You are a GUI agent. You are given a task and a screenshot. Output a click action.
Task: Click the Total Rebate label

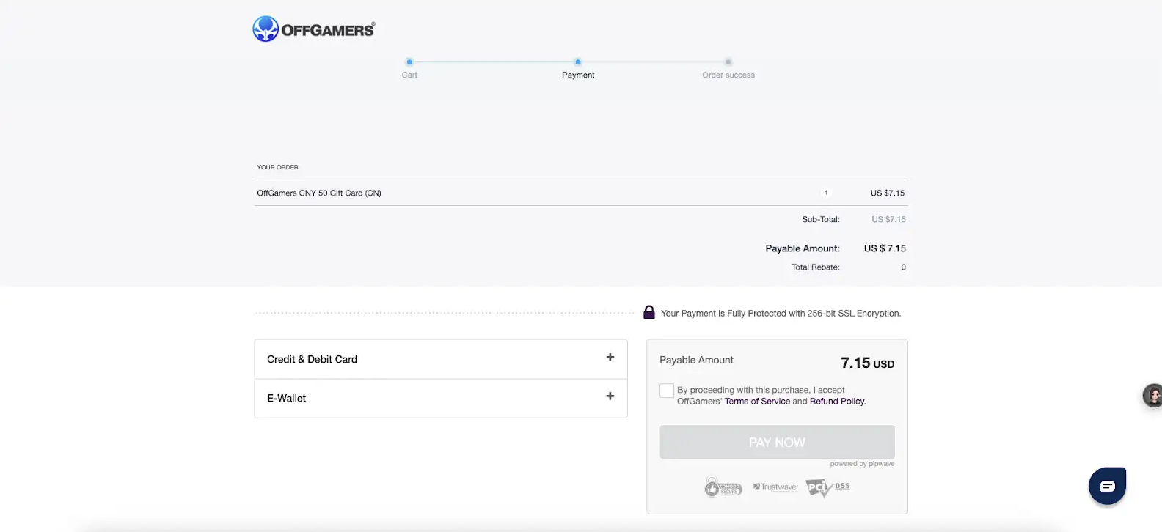[x=815, y=267]
